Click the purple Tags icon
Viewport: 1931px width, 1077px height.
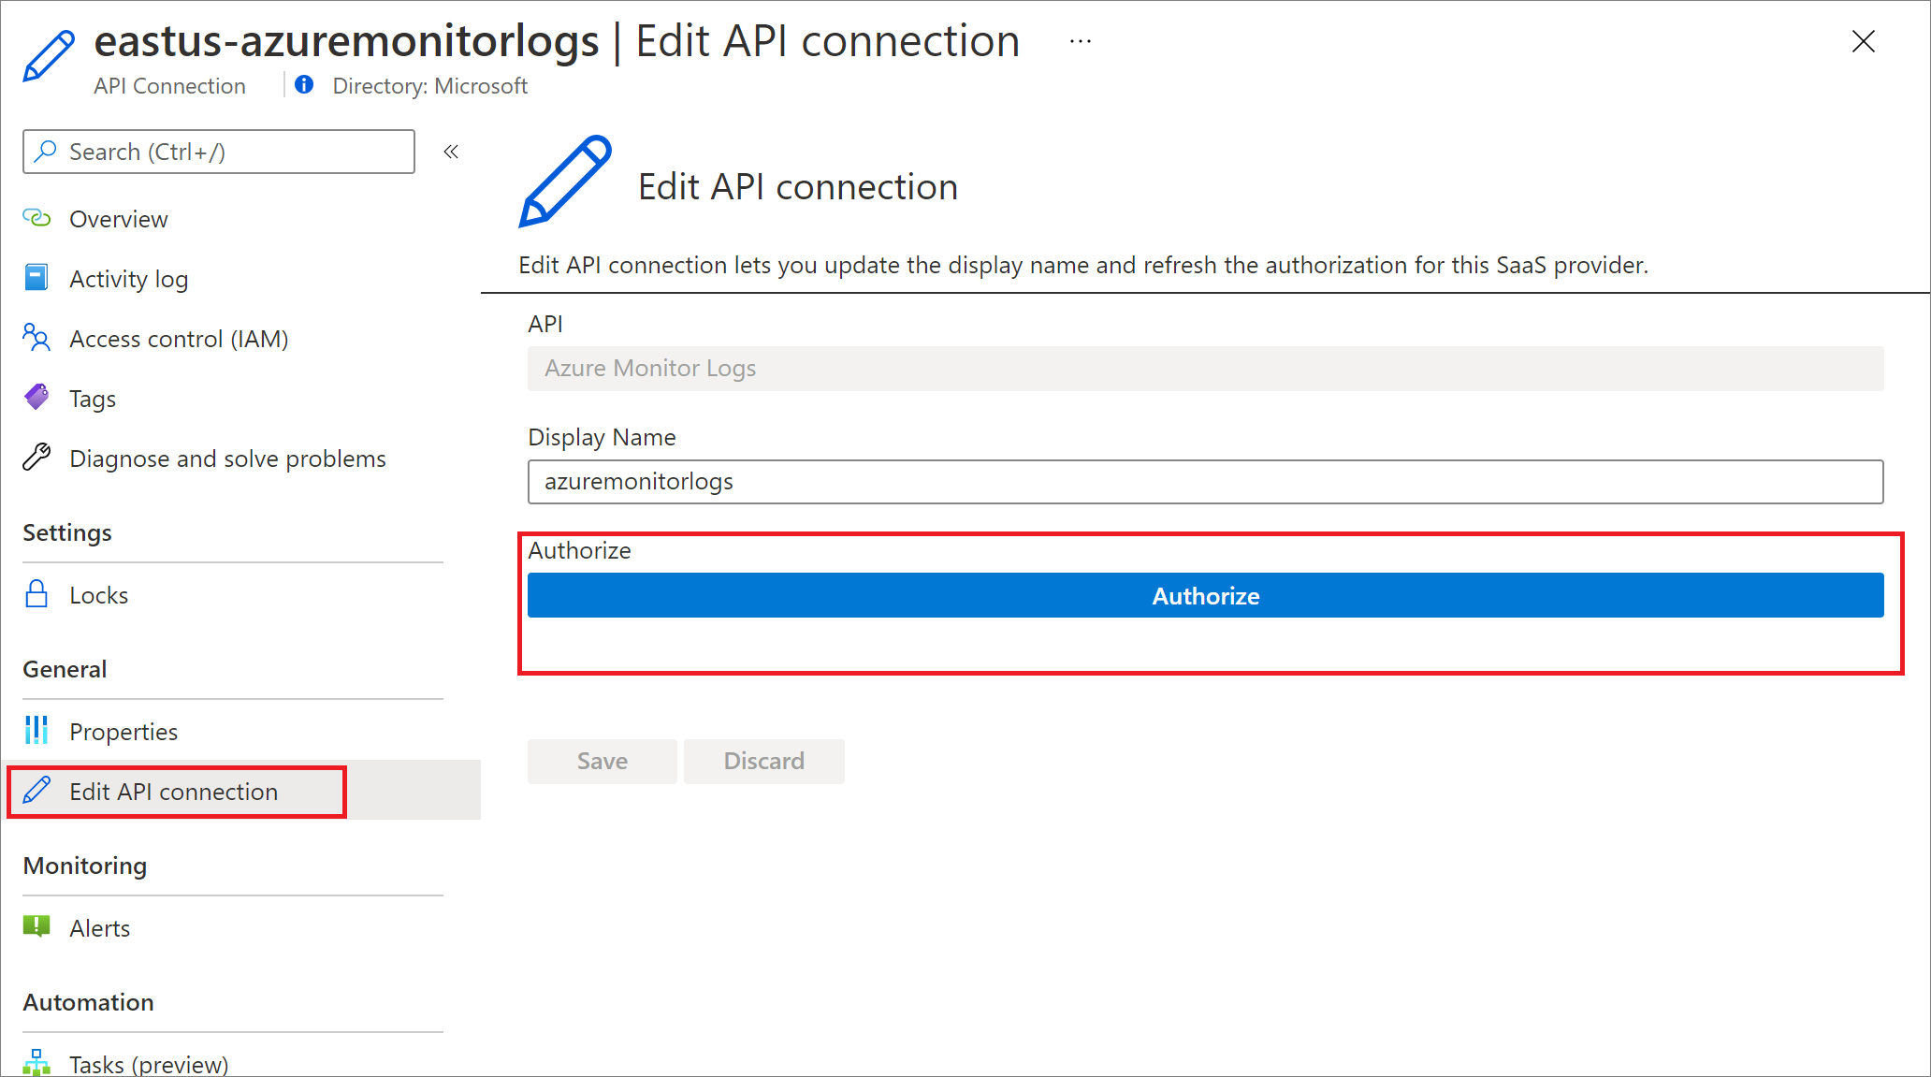click(36, 398)
